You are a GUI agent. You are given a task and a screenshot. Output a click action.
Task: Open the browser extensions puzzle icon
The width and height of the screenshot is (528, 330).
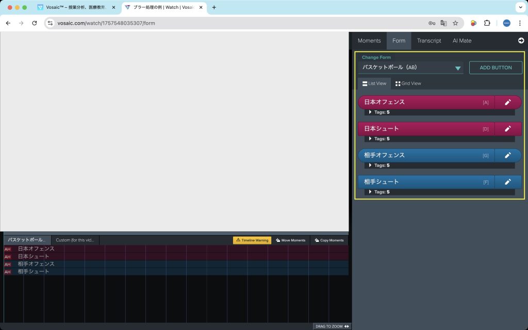(487, 23)
